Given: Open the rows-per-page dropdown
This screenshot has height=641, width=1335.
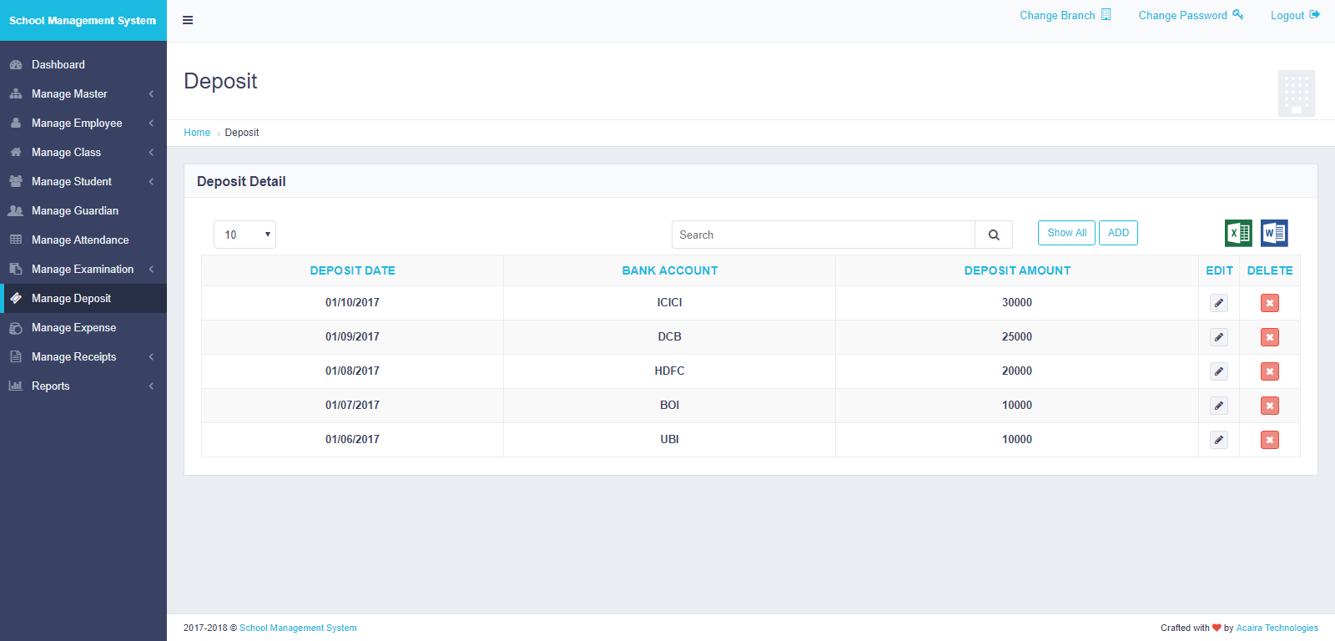Looking at the screenshot, I should click(x=244, y=235).
